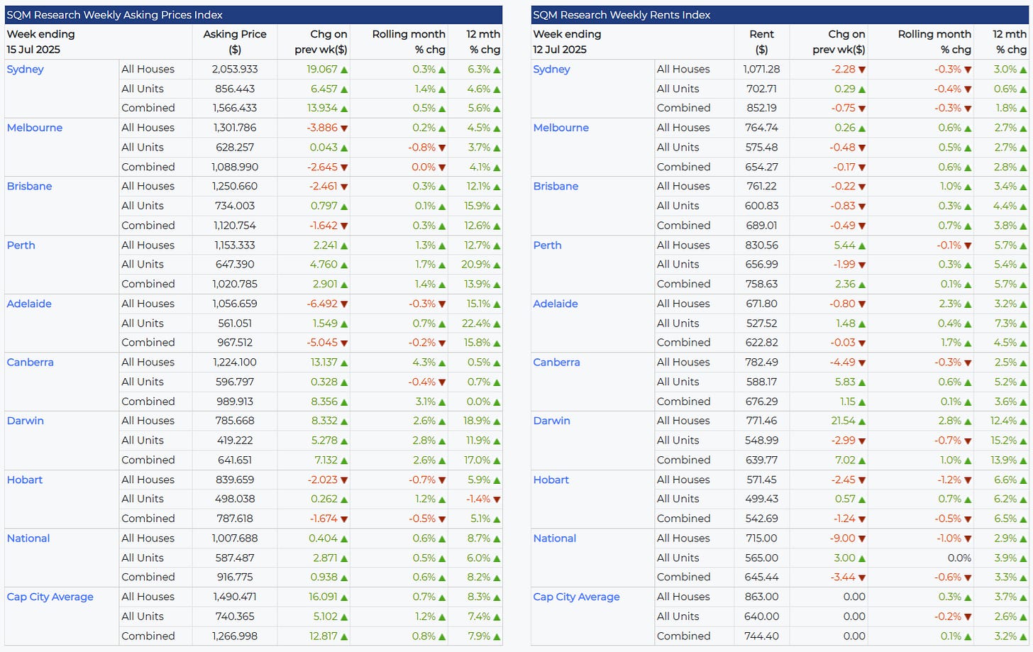Click the red down arrow beside -3.886
The height and width of the screenshot is (652, 1033).
[x=344, y=128]
